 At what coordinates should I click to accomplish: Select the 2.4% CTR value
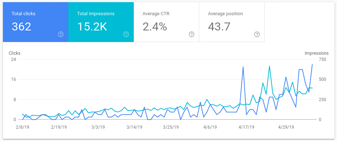[x=155, y=27]
